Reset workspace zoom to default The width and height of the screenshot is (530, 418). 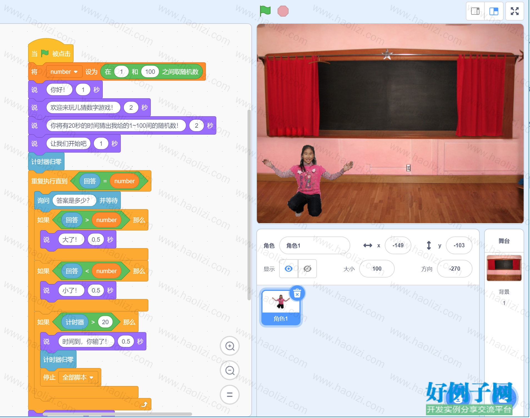tap(230, 395)
